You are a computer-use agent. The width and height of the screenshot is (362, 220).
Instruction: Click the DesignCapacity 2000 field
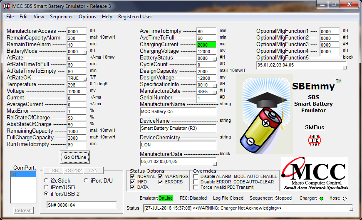(206, 72)
